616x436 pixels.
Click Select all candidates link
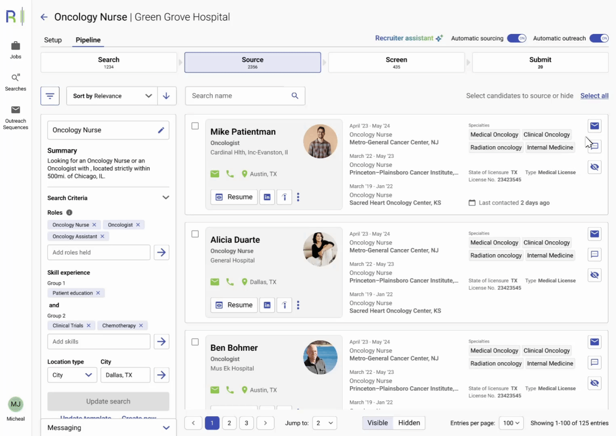point(594,96)
